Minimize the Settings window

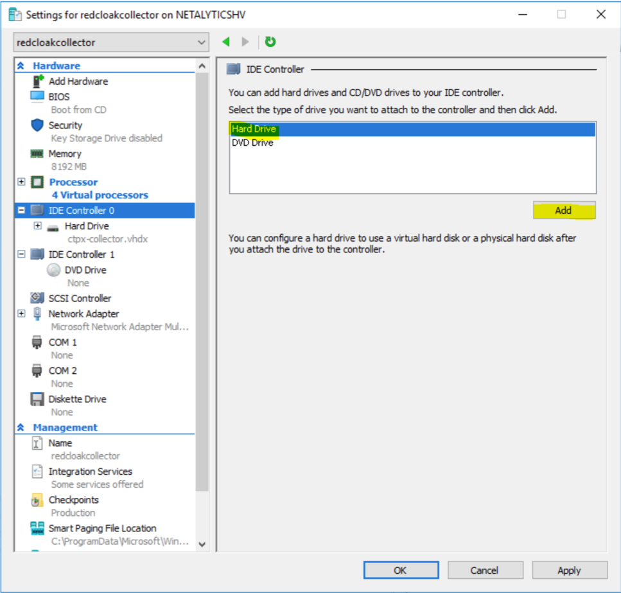(x=523, y=14)
